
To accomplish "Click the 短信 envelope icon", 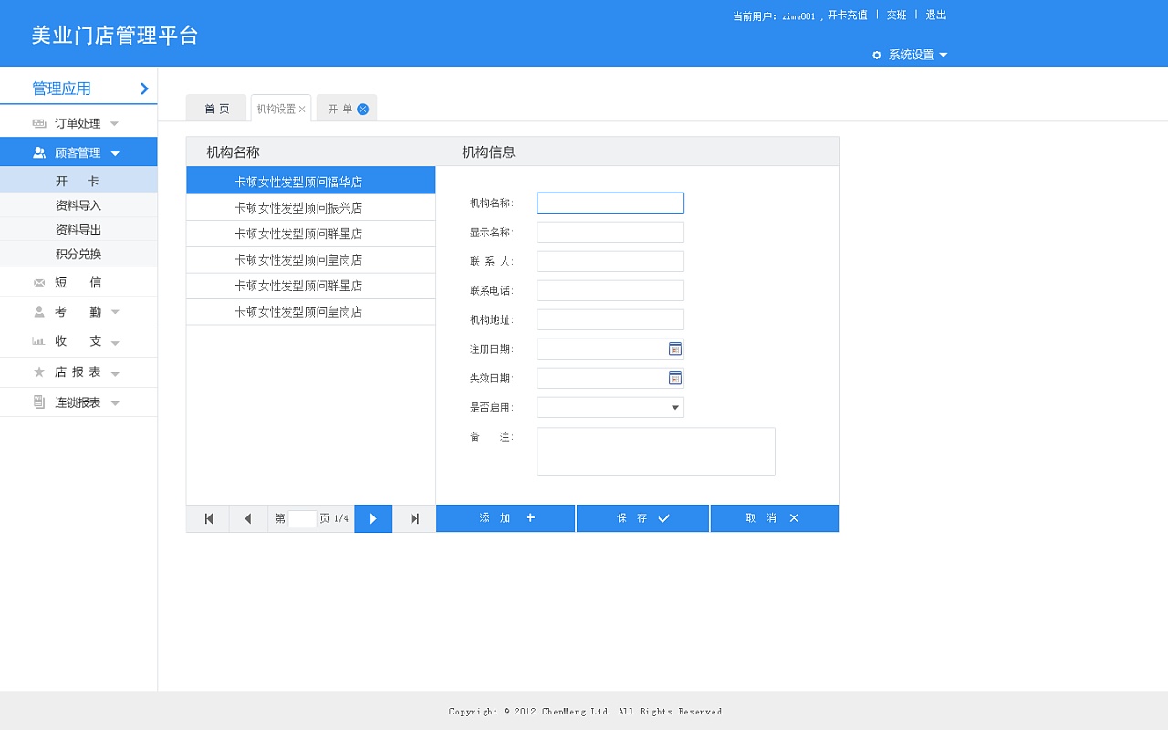I will click(x=38, y=283).
